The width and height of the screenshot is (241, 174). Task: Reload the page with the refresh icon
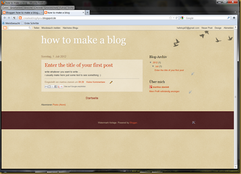pyautogui.click(x=177, y=18)
